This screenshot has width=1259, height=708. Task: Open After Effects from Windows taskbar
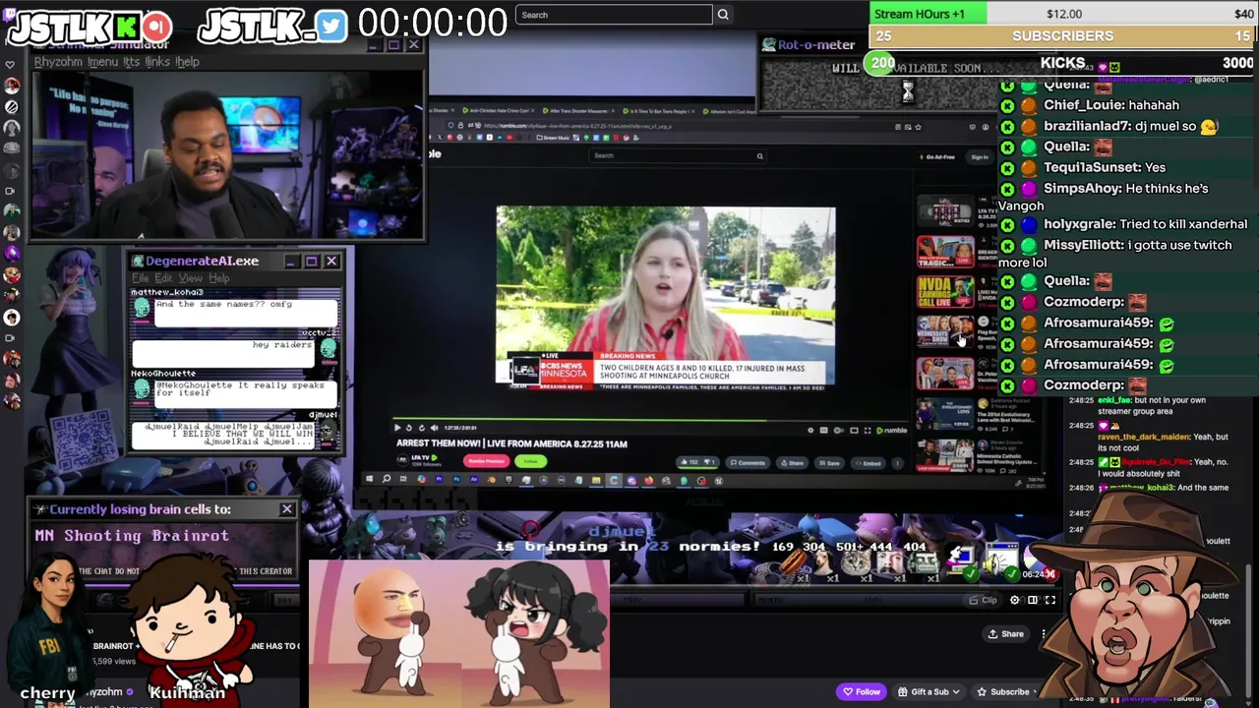[x=474, y=480]
